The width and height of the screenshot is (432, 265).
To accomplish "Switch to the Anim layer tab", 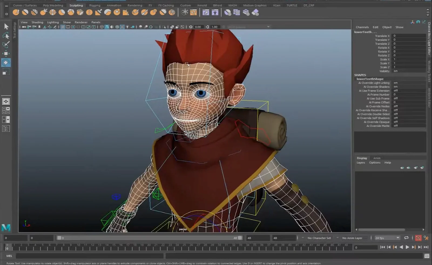I will 377,158.
